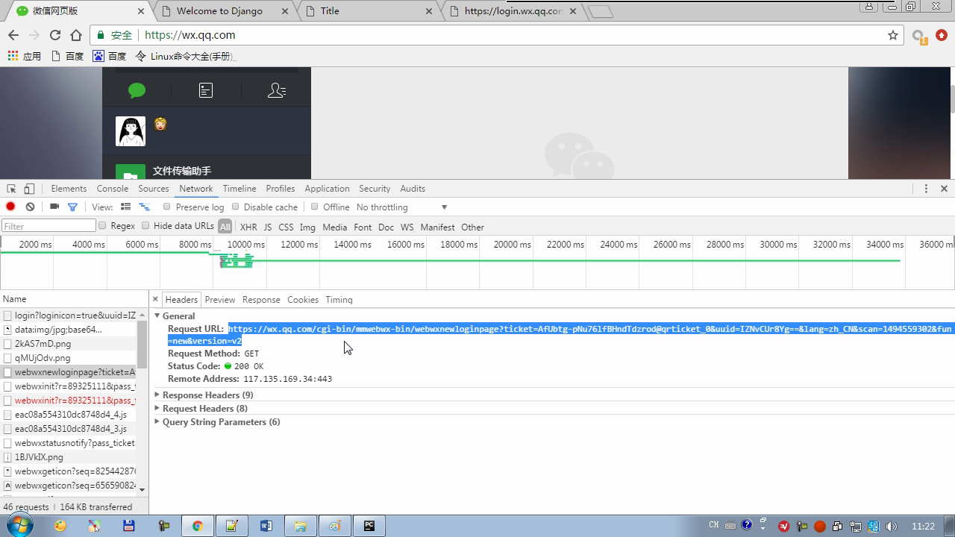Viewport: 955px width, 537px height.
Task: Click the red extension icon
Action: (x=942, y=35)
